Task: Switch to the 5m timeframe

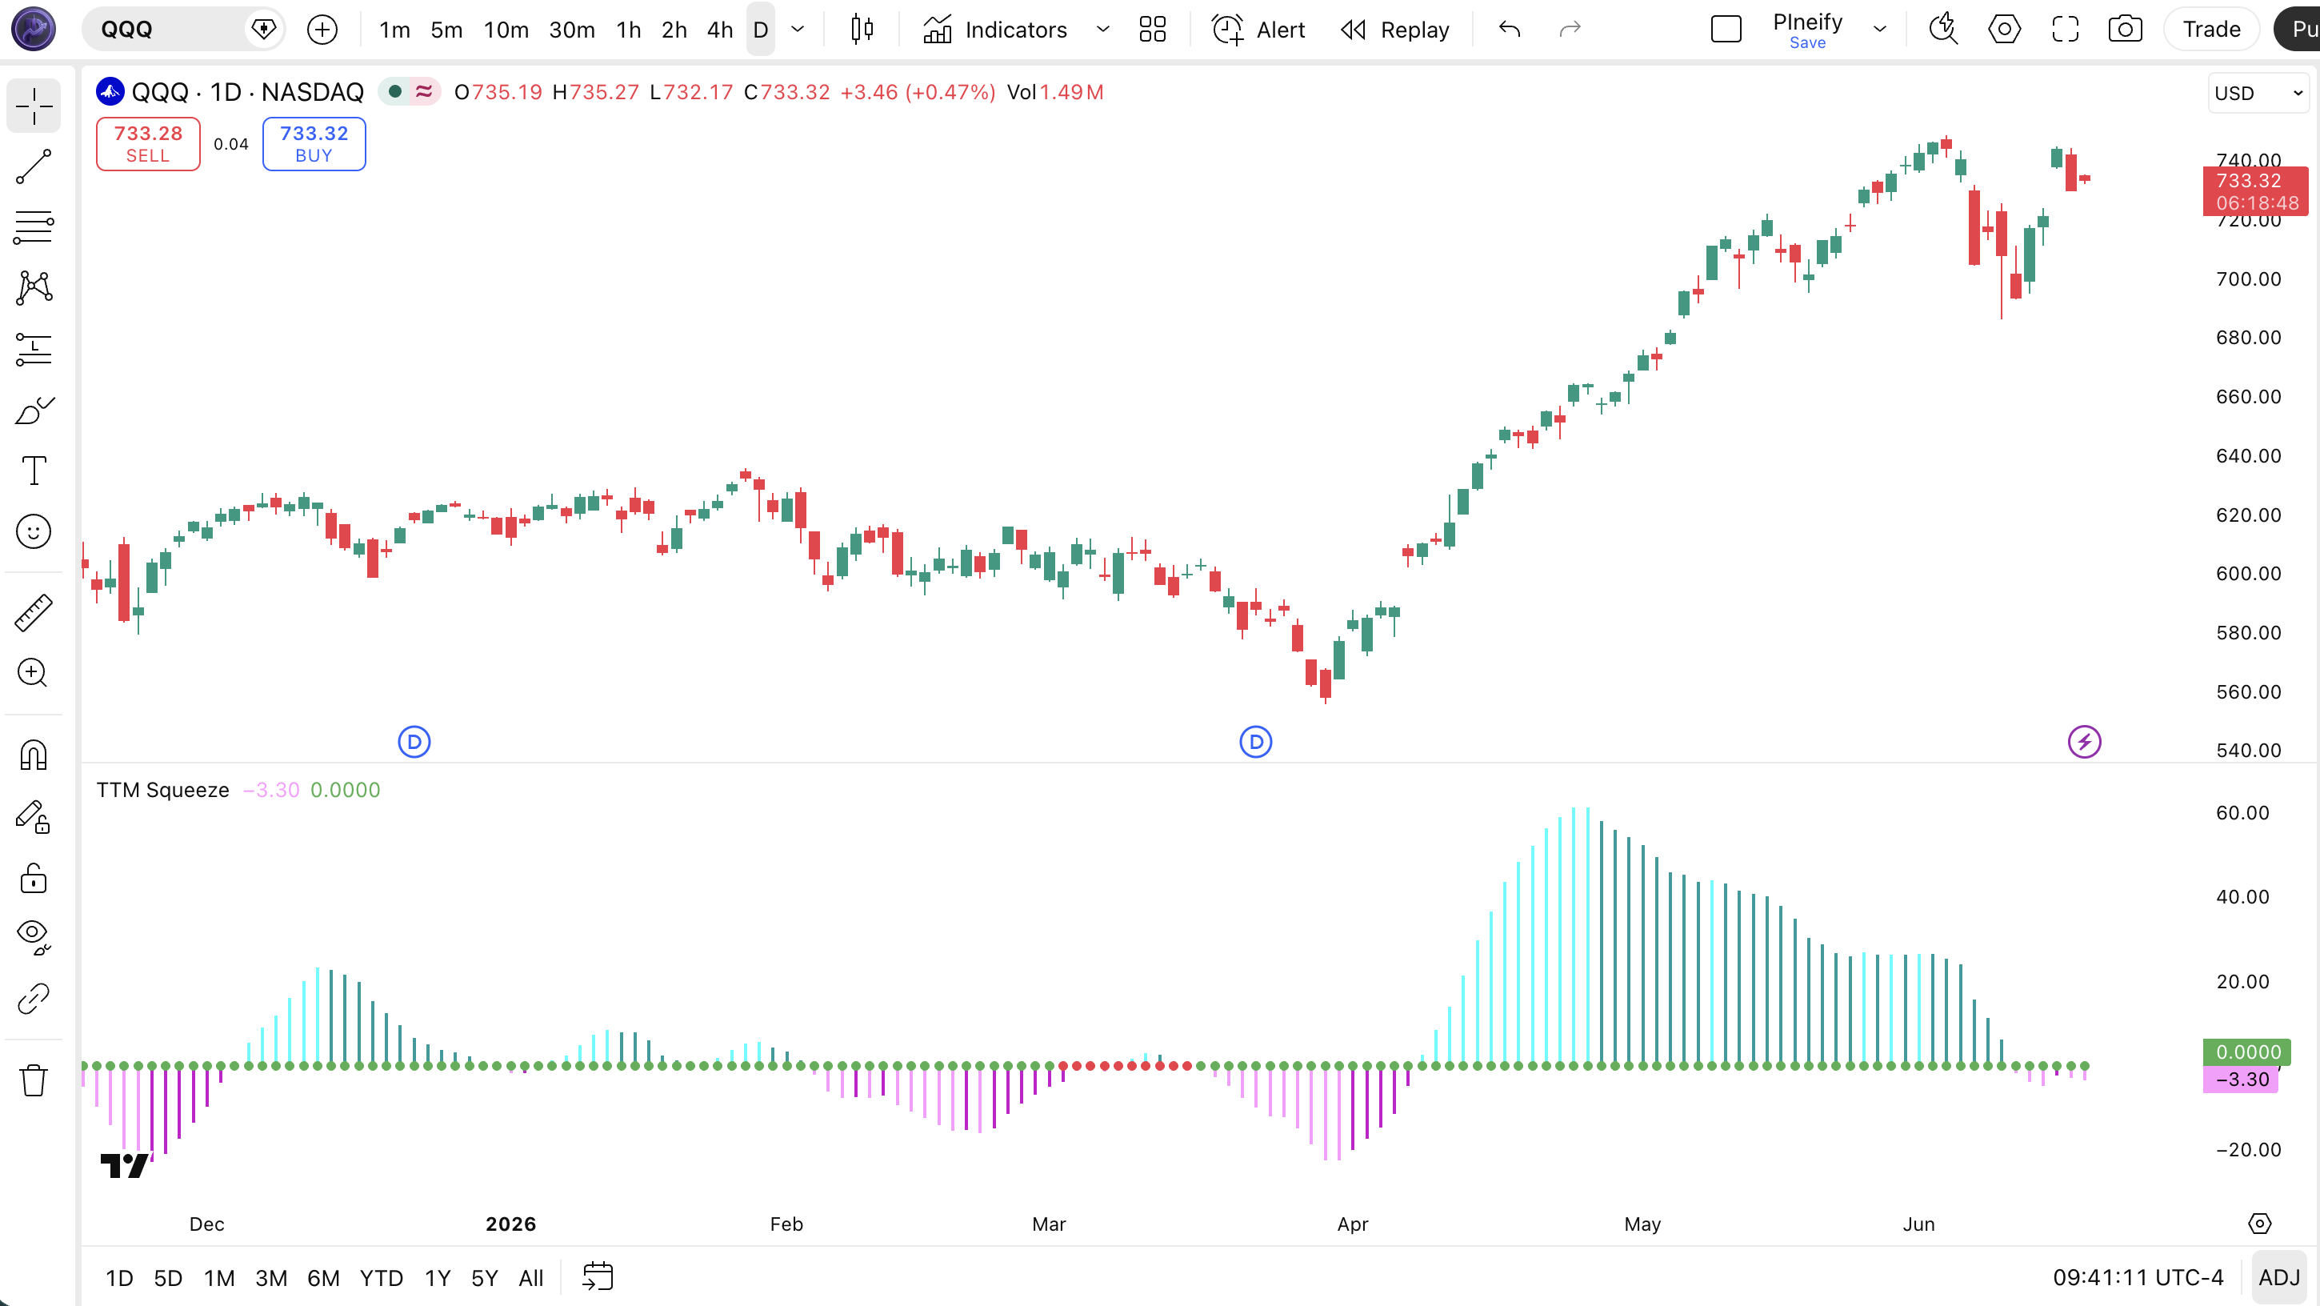Action: pos(446,30)
